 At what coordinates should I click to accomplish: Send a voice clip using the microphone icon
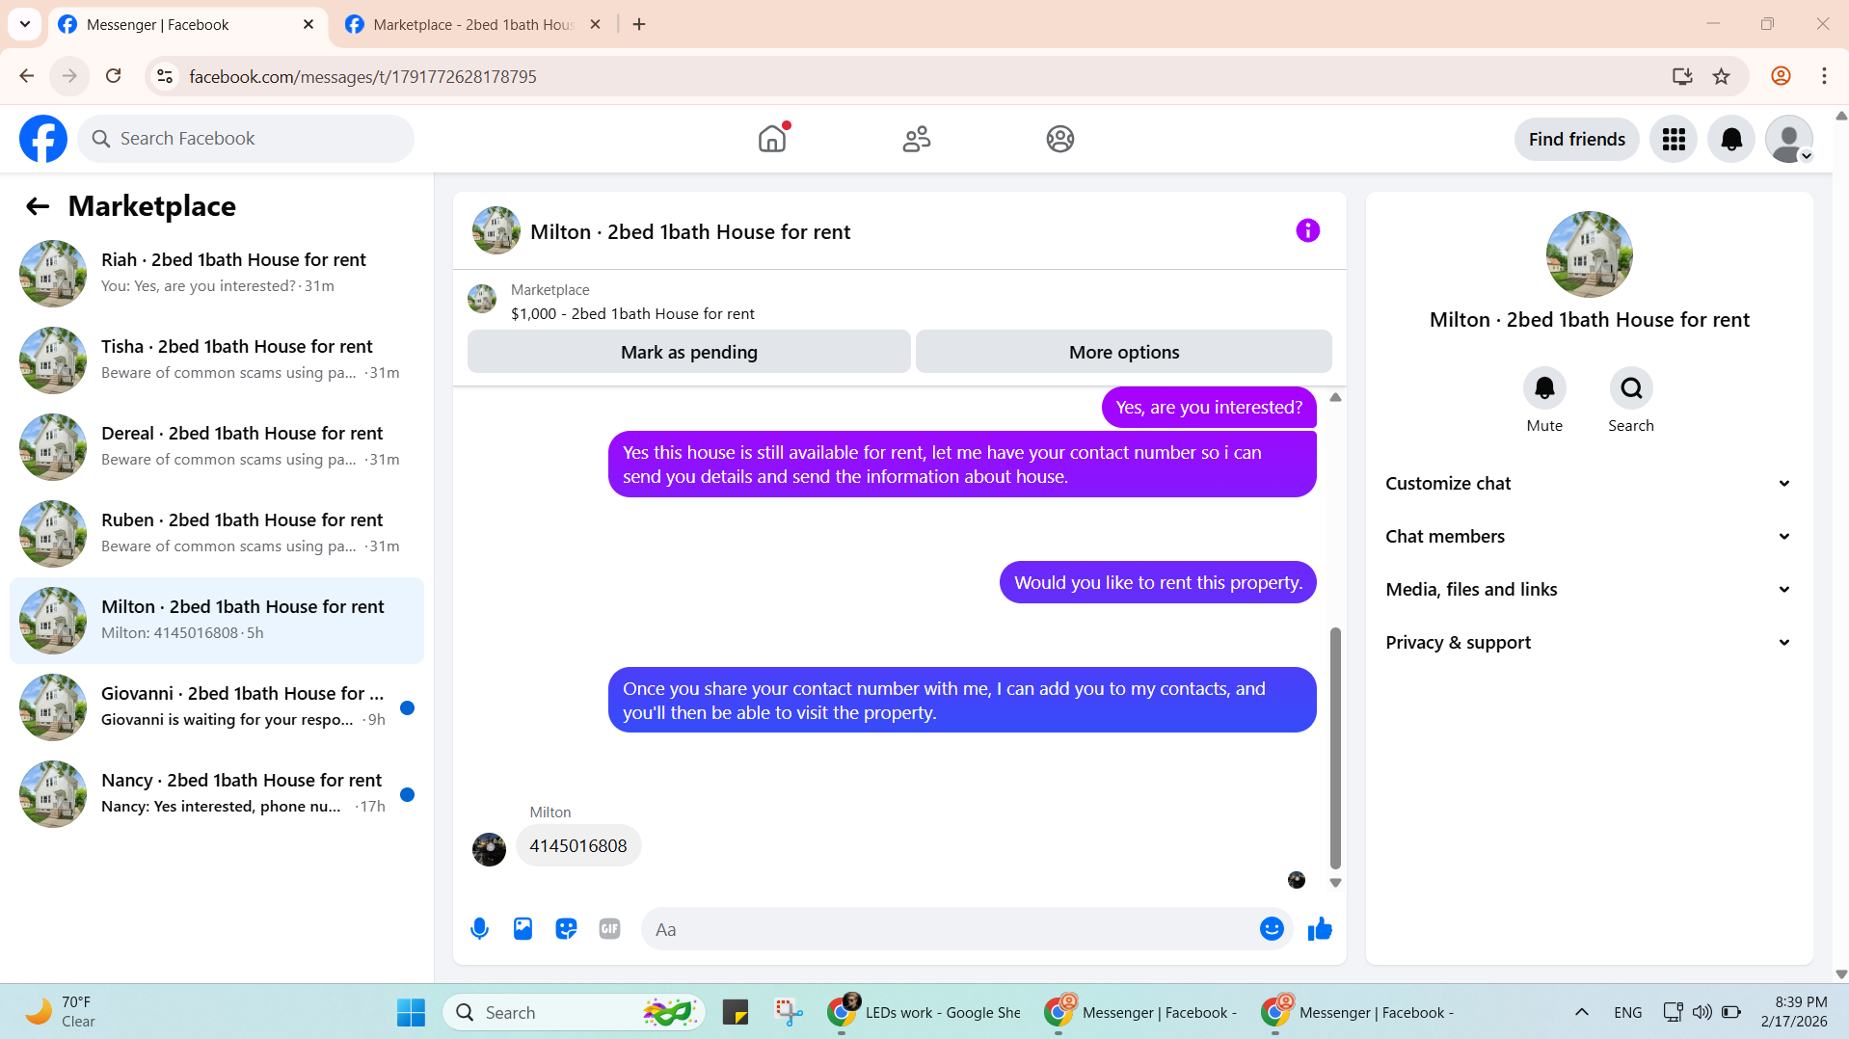coord(479,929)
